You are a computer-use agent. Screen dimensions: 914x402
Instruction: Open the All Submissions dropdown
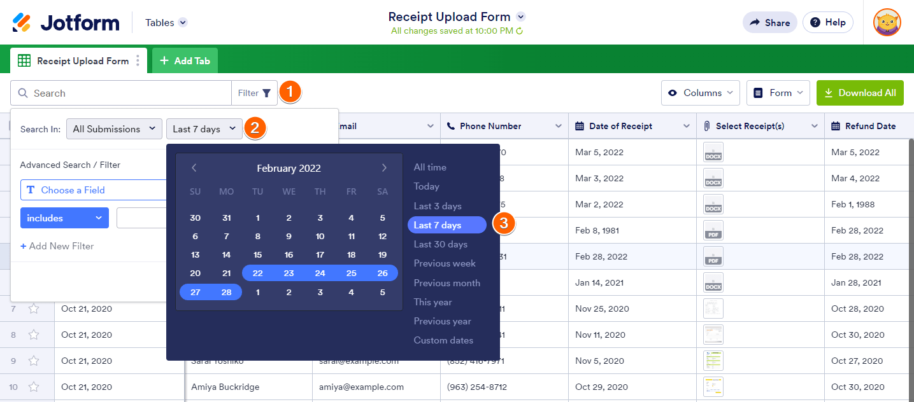click(114, 128)
